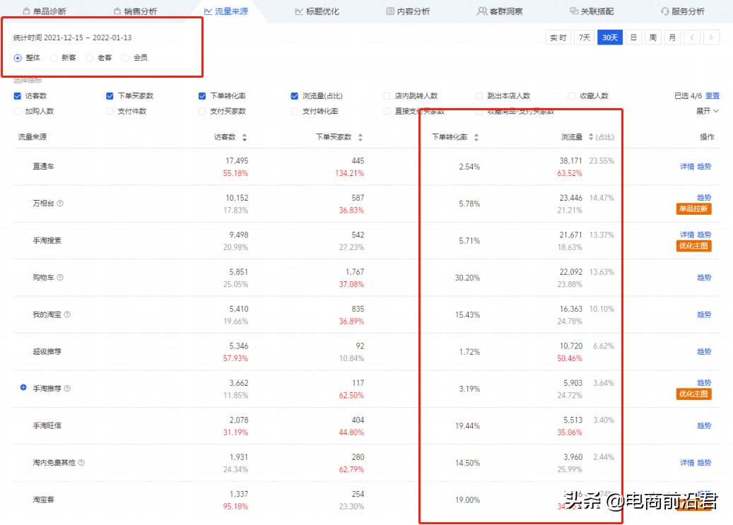Screen dimensions: 733x525
Task: Click the 实时 time range button
Action: [558, 37]
